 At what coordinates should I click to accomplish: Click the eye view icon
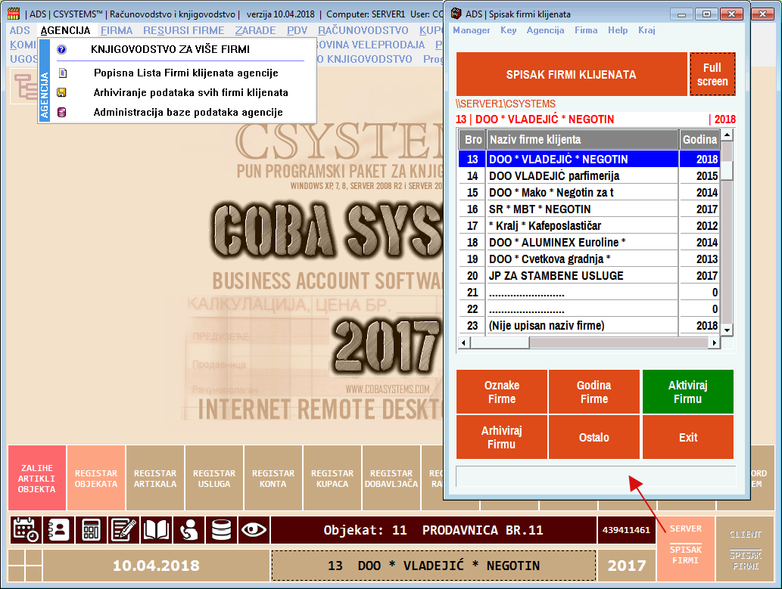pyautogui.click(x=254, y=530)
